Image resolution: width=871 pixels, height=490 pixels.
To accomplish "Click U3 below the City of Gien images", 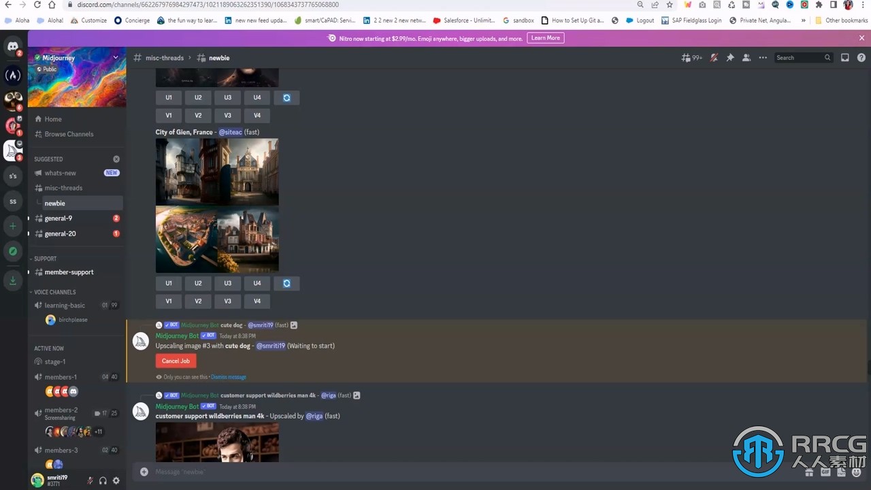I will pyautogui.click(x=228, y=283).
